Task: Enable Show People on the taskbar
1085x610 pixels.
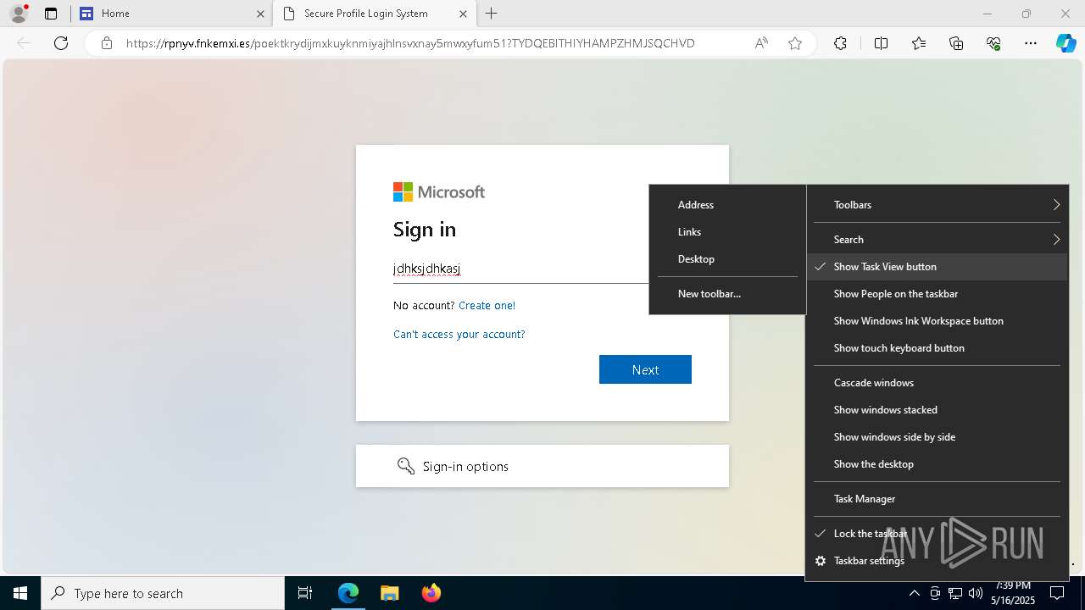Action: (x=937, y=293)
